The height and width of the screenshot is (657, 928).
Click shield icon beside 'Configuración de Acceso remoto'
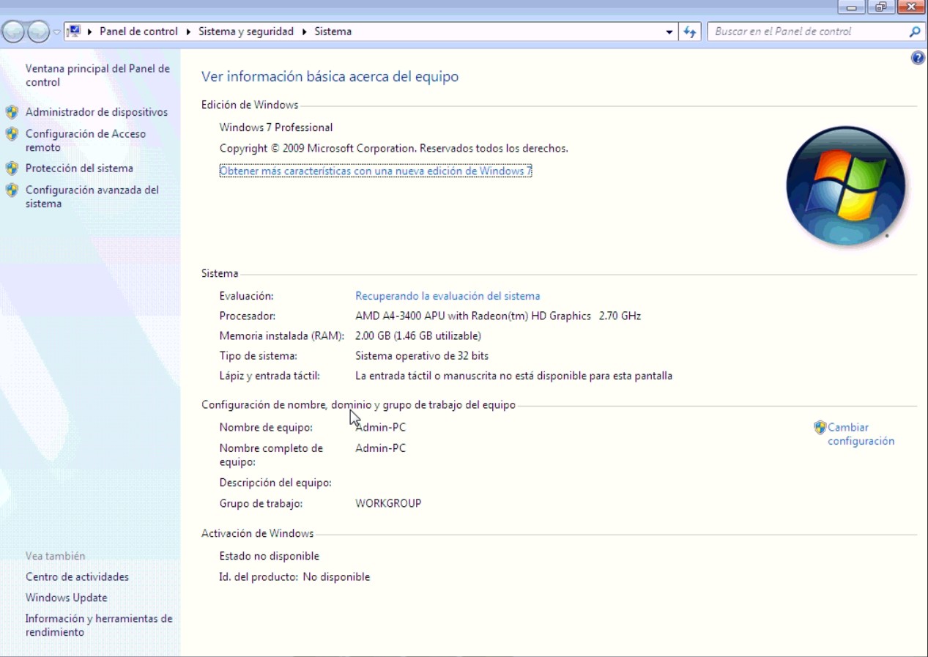(12, 134)
